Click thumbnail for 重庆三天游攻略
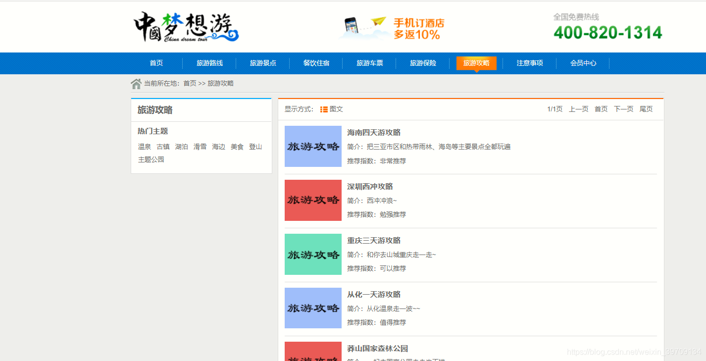The height and width of the screenshot is (361, 706). [x=313, y=254]
